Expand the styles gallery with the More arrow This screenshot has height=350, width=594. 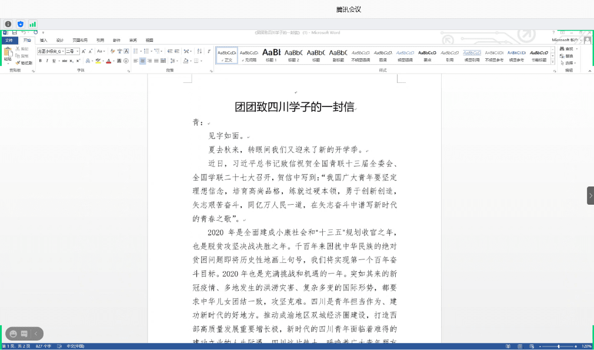point(553,62)
